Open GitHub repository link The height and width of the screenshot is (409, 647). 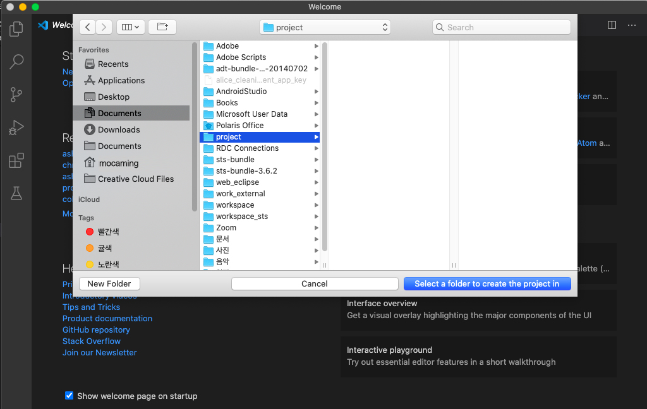coord(96,330)
